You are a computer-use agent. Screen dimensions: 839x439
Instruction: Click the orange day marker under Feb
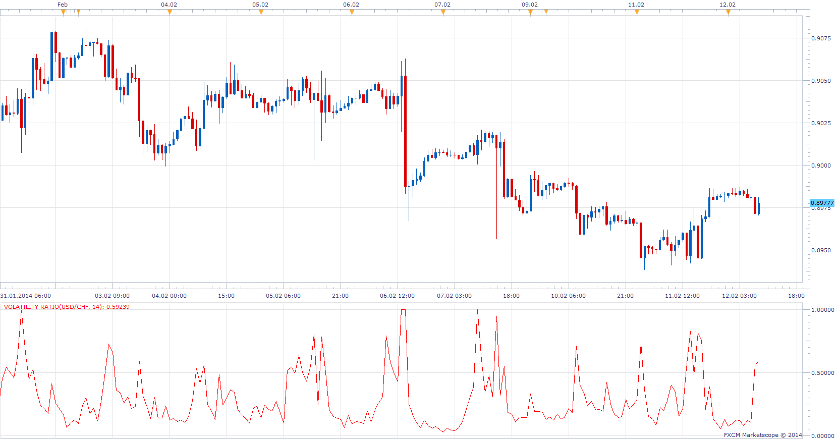(63, 12)
